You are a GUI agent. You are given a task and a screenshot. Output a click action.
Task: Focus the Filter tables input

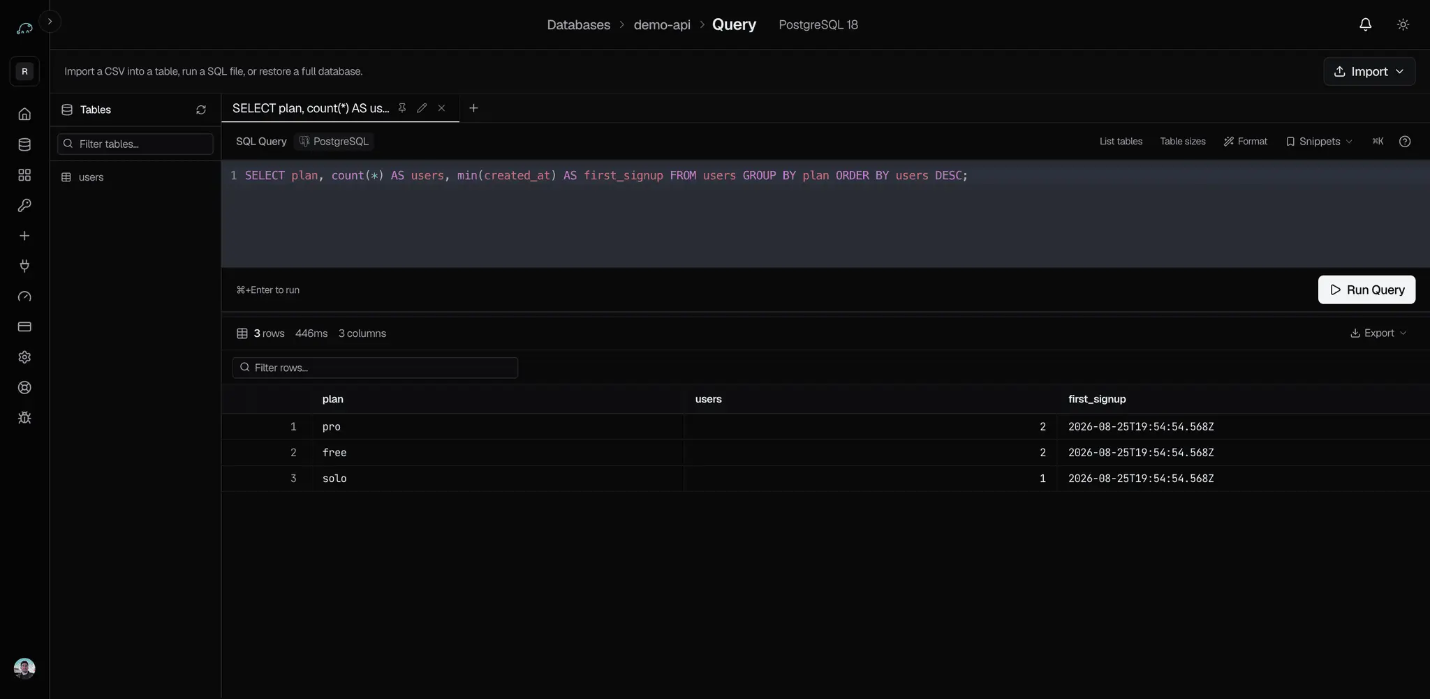[135, 144]
